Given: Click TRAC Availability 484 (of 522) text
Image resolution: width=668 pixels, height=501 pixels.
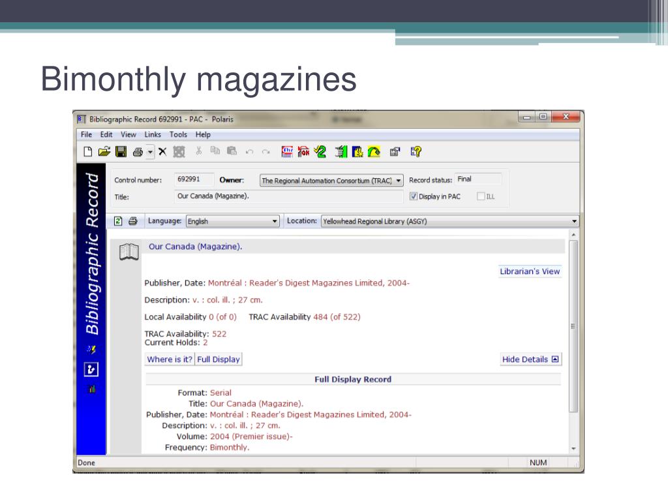Looking at the screenshot, I should 305,317.
